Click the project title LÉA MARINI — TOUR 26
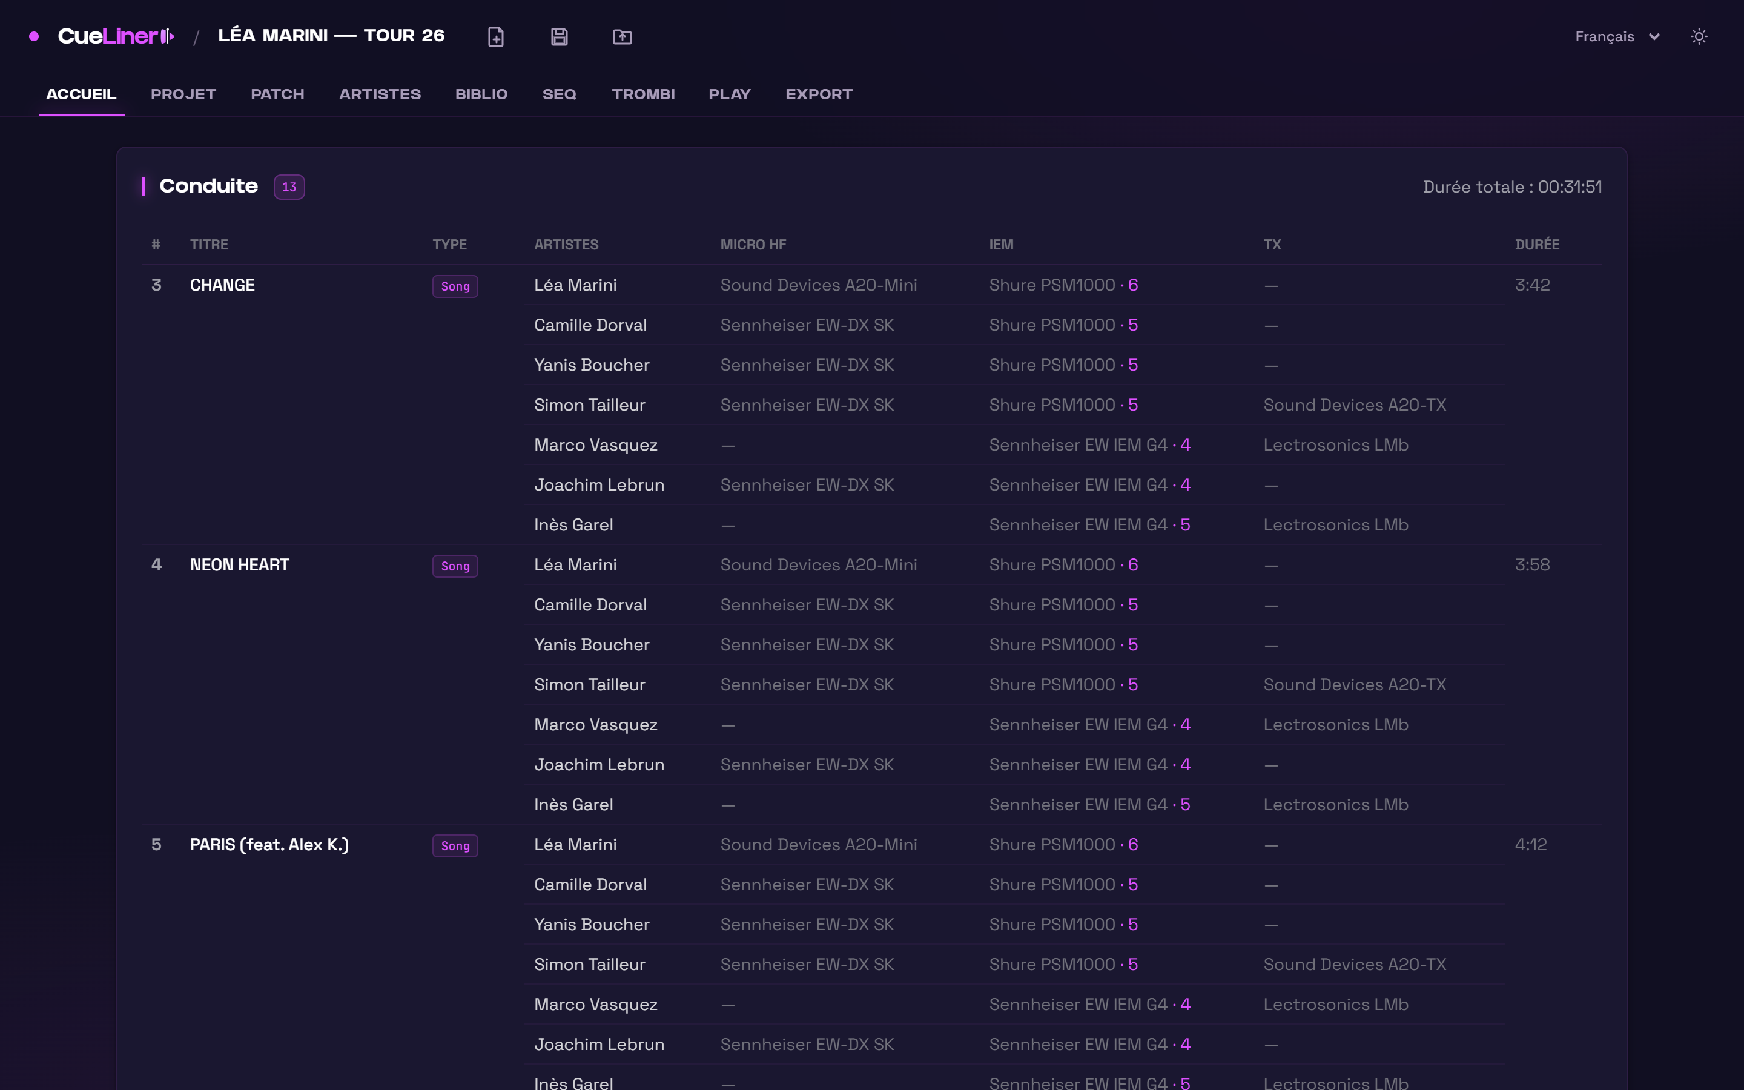 pyautogui.click(x=331, y=35)
